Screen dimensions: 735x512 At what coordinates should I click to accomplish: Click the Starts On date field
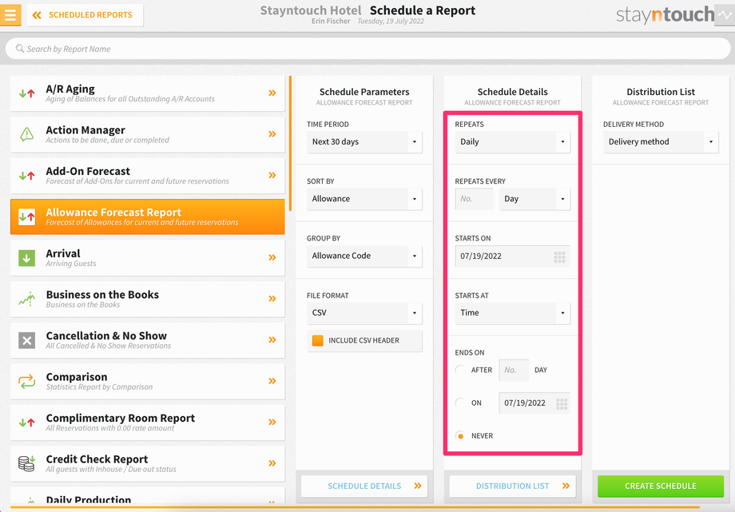(x=512, y=256)
